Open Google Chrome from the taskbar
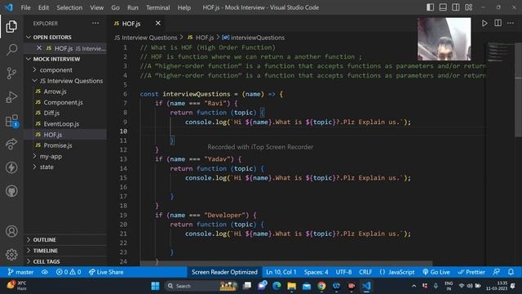This screenshot has width=522, height=294. pyautogui.click(x=321, y=286)
